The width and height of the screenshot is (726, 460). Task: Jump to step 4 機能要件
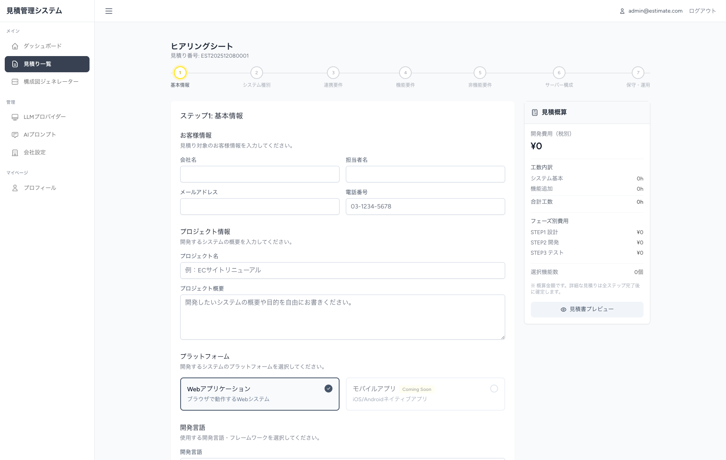405,73
